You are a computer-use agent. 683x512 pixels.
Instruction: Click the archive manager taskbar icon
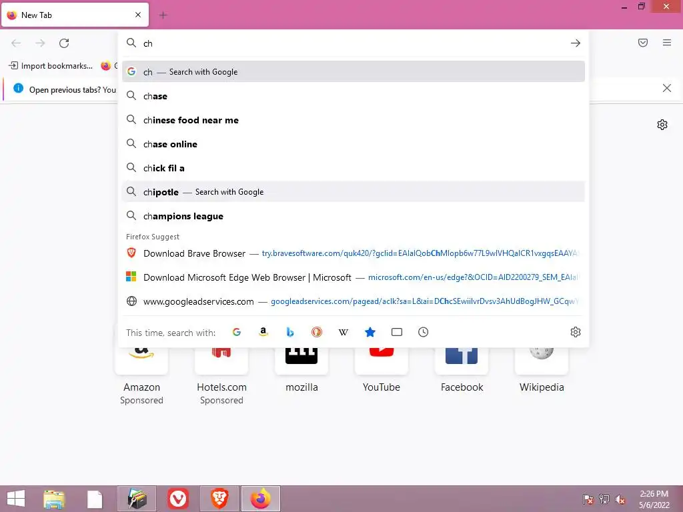[137, 499]
